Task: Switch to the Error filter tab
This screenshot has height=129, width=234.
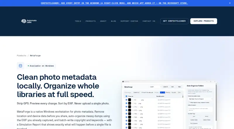Action: pyautogui.click(x=179, y=92)
